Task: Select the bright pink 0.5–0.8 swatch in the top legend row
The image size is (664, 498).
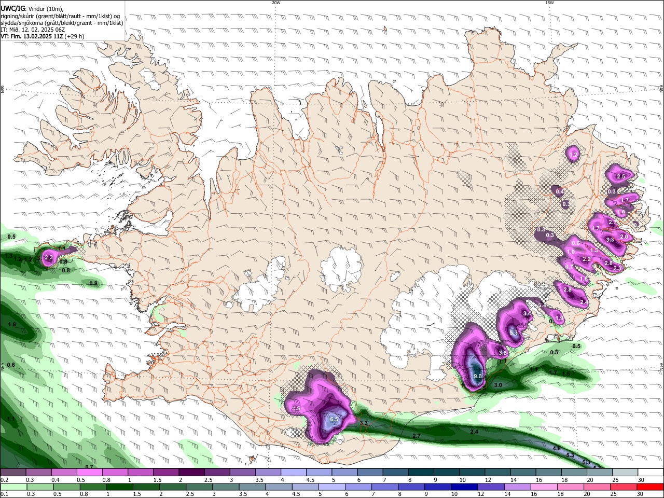Action: pyautogui.click(x=89, y=473)
